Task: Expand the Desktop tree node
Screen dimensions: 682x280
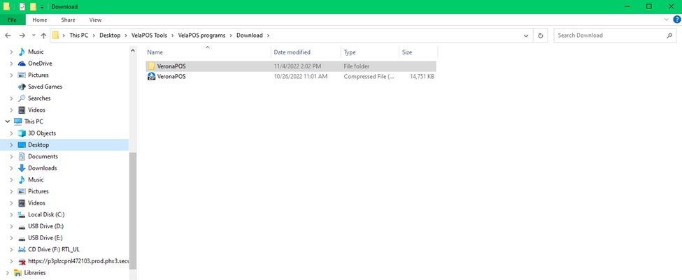Action: pos(11,145)
